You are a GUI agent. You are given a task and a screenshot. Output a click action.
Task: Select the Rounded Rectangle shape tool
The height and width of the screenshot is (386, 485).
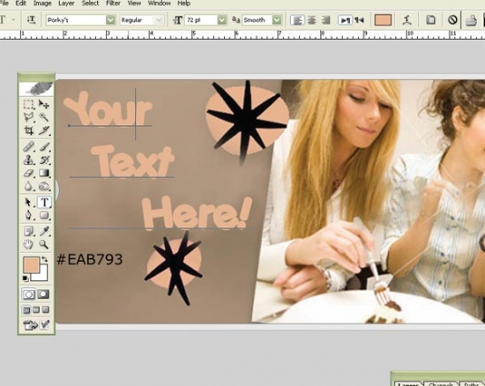coord(44,215)
